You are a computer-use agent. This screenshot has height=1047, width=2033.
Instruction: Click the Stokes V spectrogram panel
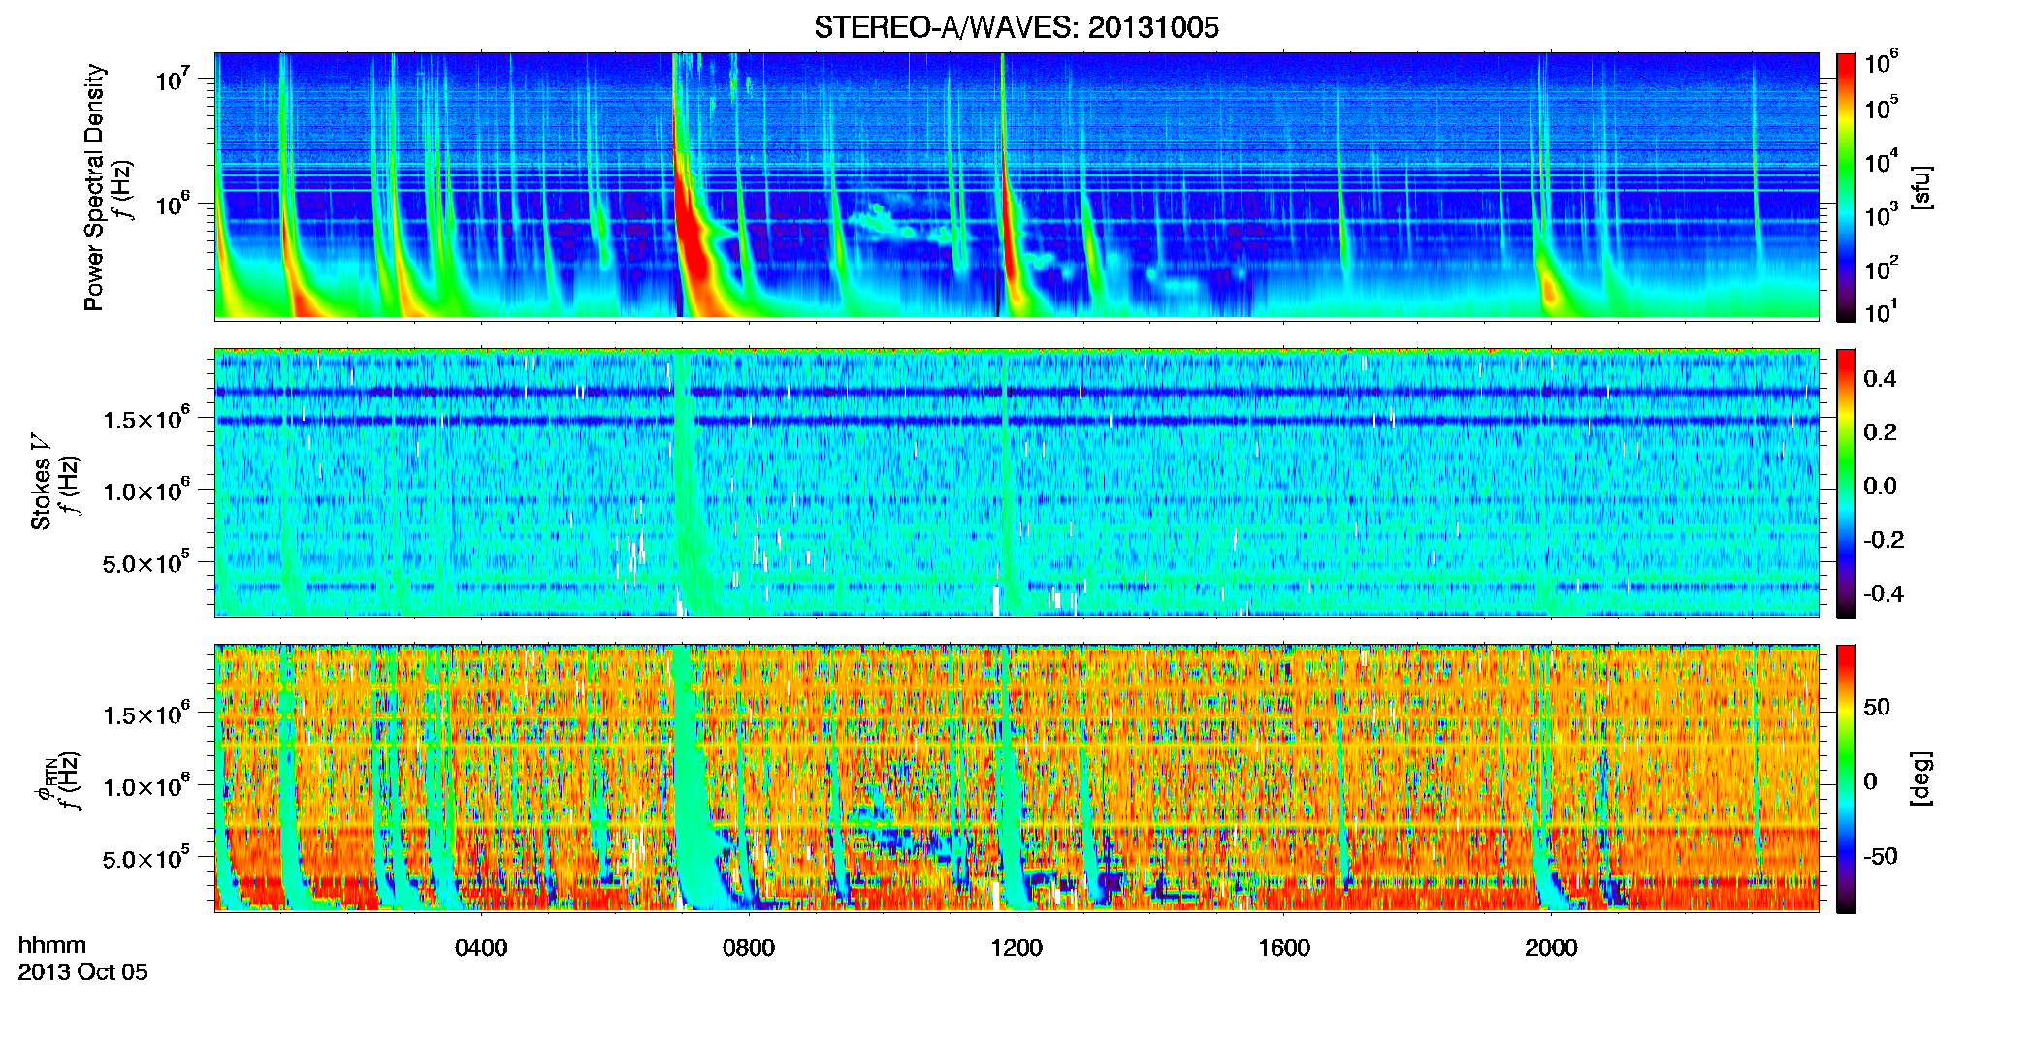point(1016,482)
